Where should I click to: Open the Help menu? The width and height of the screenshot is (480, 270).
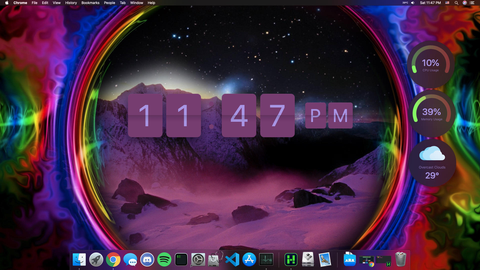[151, 3]
